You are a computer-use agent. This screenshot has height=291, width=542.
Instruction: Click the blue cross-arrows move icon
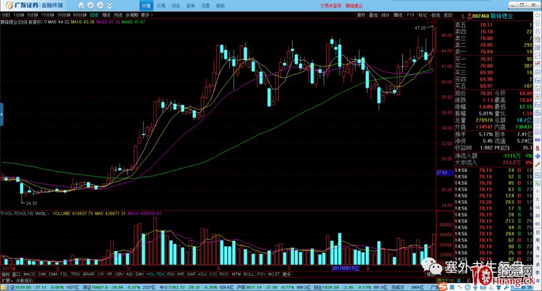pos(537,156)
